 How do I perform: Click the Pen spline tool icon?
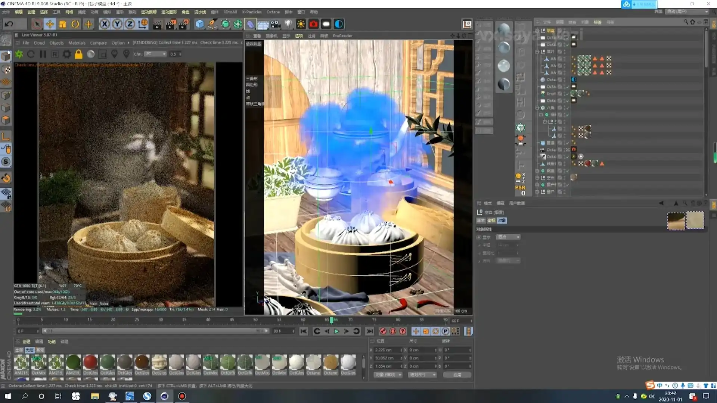[212, 24]
